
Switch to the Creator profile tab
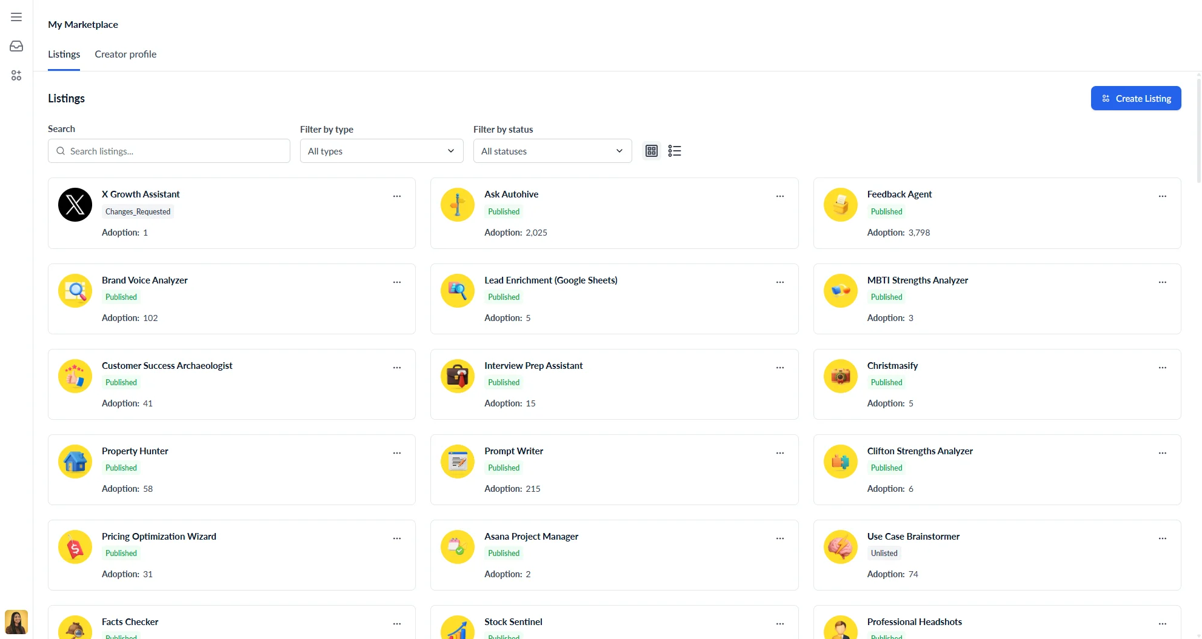click(125, 54)
